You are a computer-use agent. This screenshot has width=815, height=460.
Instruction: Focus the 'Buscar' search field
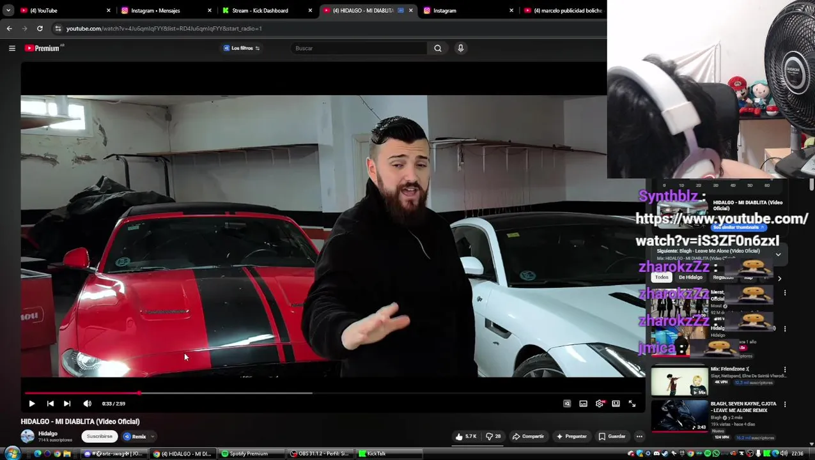click(358, 48)
